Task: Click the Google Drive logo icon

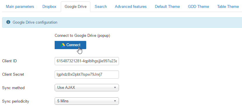Action: coord(63,45)
